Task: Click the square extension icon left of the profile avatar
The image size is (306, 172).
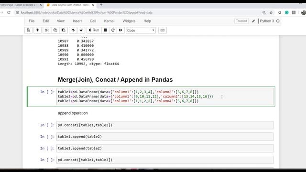Action: coord(294,12)
